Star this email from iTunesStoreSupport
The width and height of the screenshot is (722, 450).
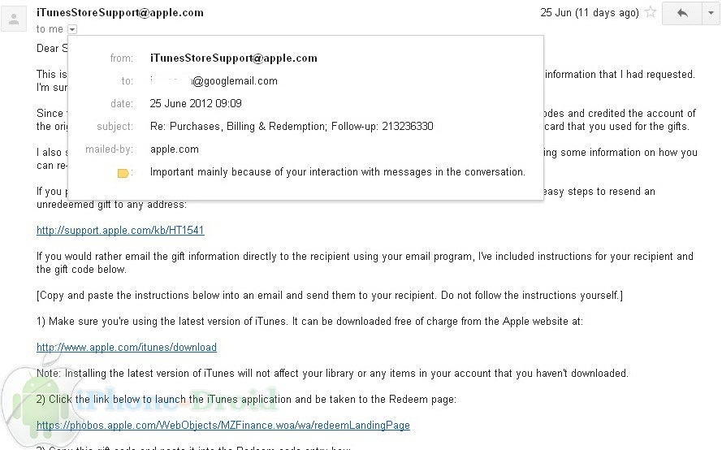(x=650, y=13)
